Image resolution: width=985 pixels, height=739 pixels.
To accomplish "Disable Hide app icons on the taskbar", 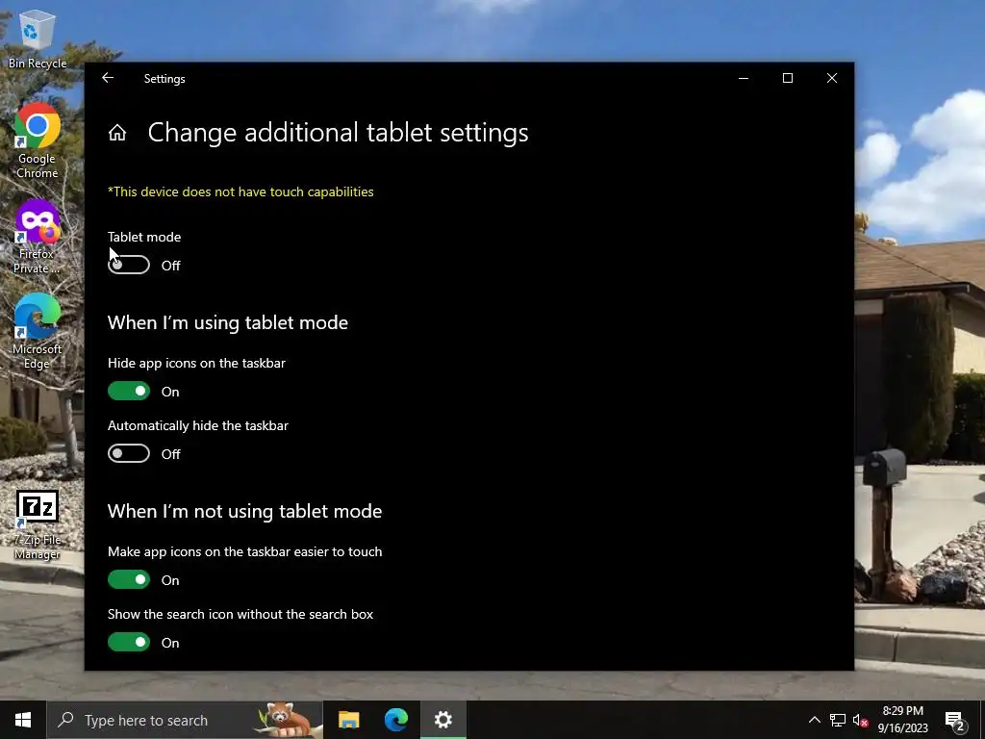I will click(129, 391).
